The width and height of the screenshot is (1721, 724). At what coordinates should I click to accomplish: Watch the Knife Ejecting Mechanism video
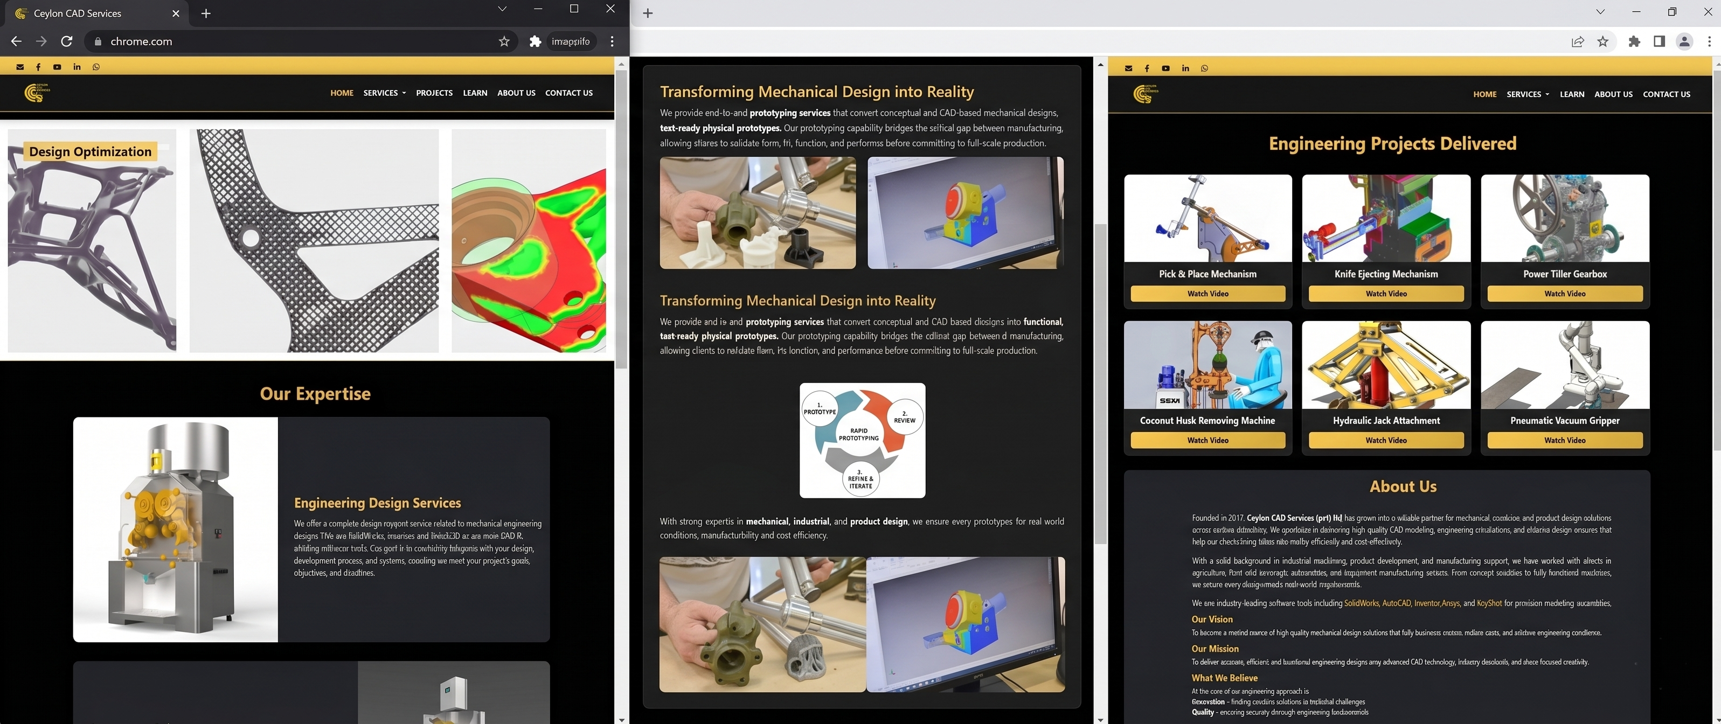[1386, 293]
